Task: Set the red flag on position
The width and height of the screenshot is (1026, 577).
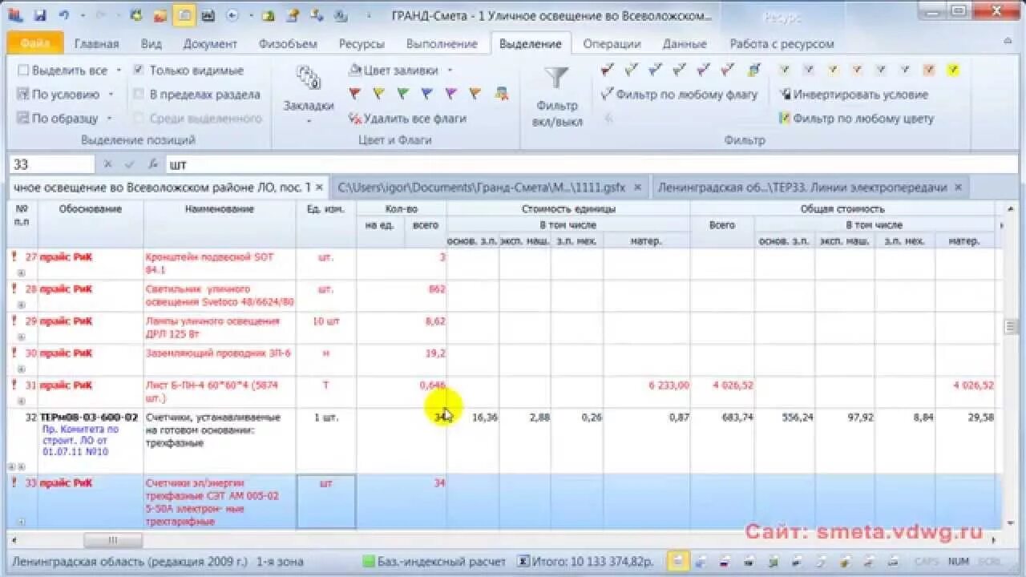Action: coord(354,94)
